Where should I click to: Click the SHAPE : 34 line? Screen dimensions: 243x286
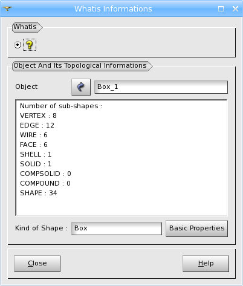click(39, 193)
